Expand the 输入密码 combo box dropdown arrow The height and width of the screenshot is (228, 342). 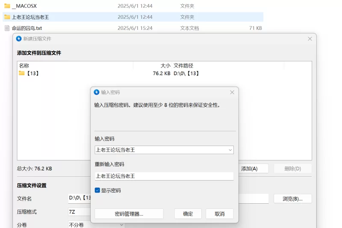coord(230,150)
